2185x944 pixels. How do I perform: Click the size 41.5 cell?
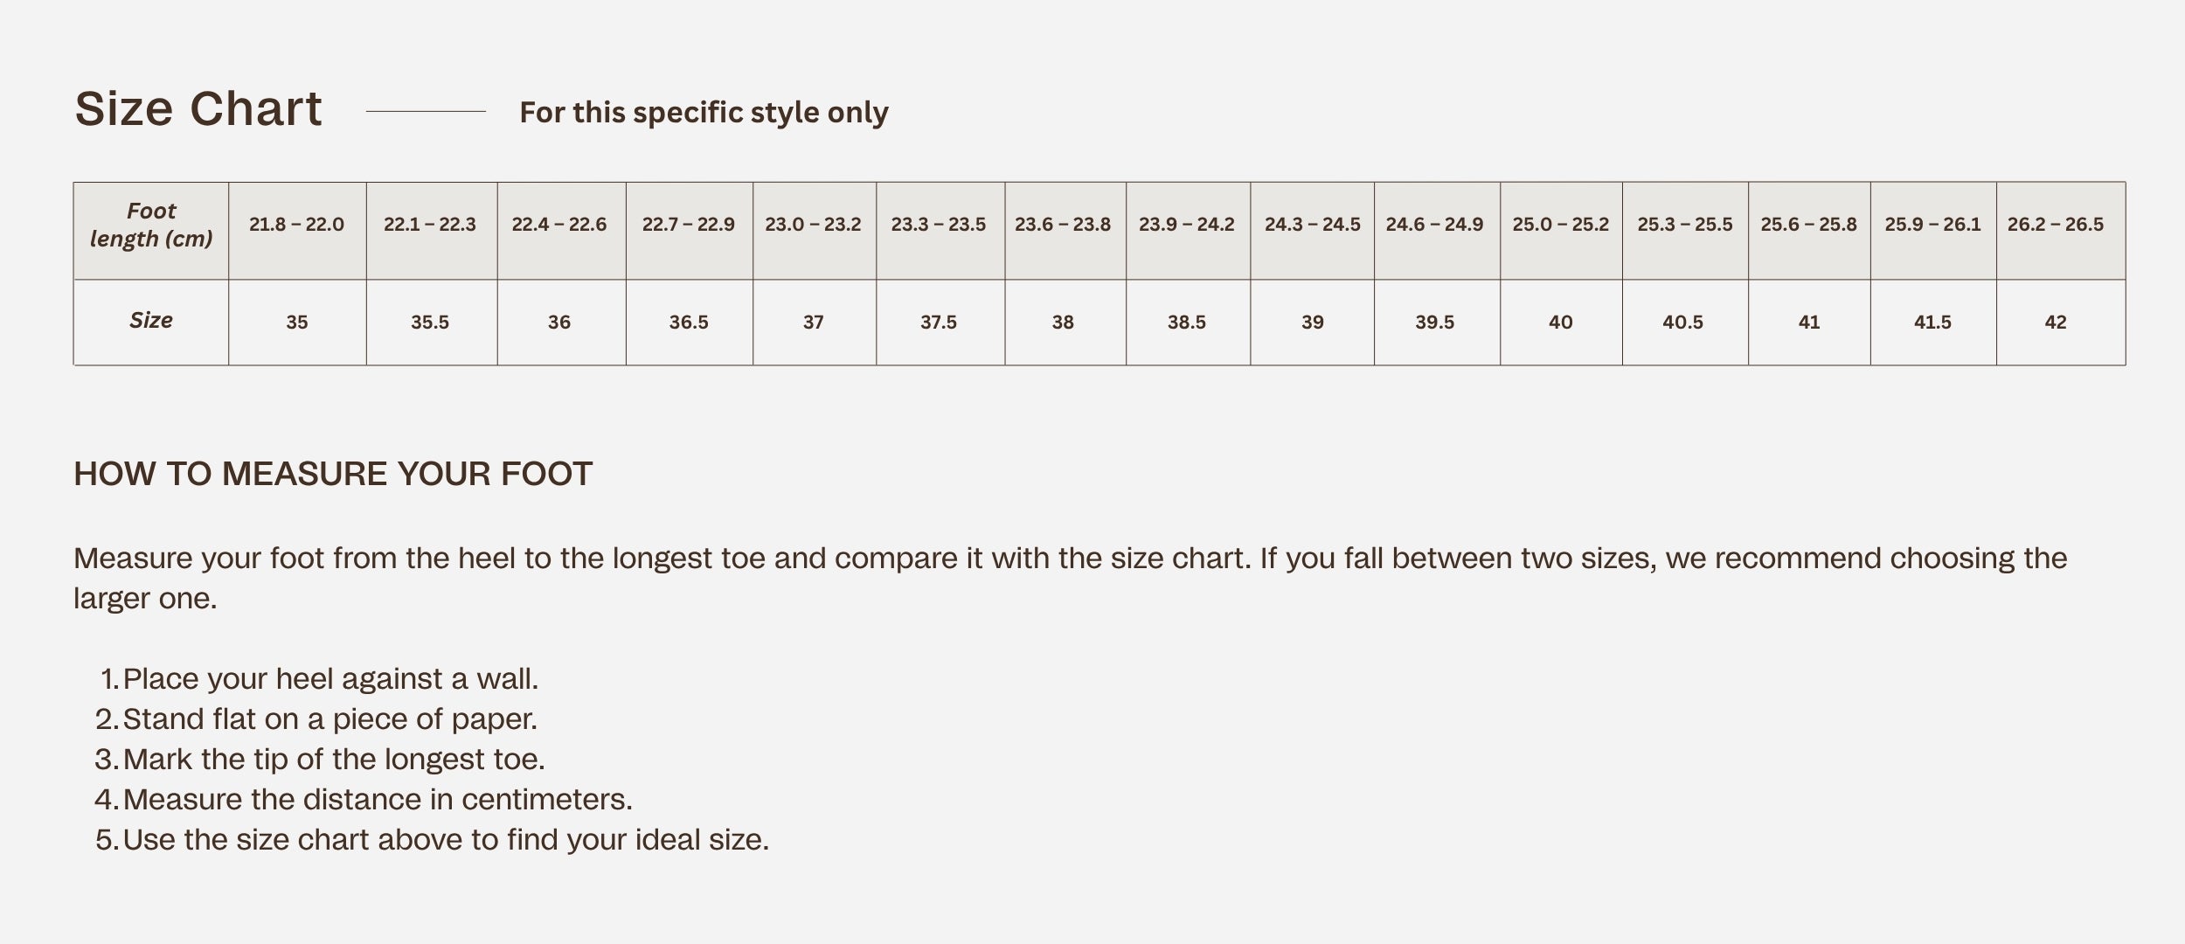1932,323
